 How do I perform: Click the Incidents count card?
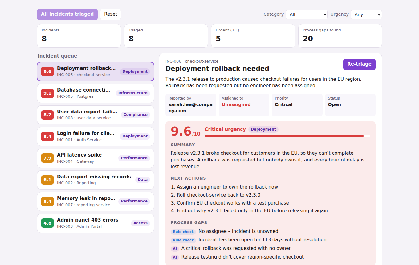point(79,36)
